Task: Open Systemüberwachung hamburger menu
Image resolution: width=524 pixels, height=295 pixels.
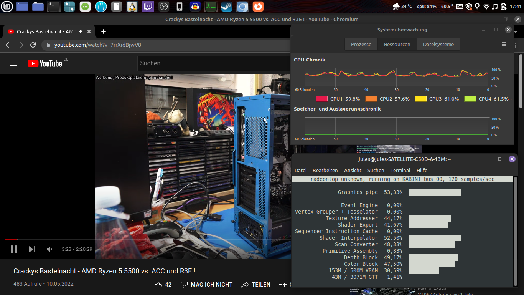Action: click(x=504, y=44)
